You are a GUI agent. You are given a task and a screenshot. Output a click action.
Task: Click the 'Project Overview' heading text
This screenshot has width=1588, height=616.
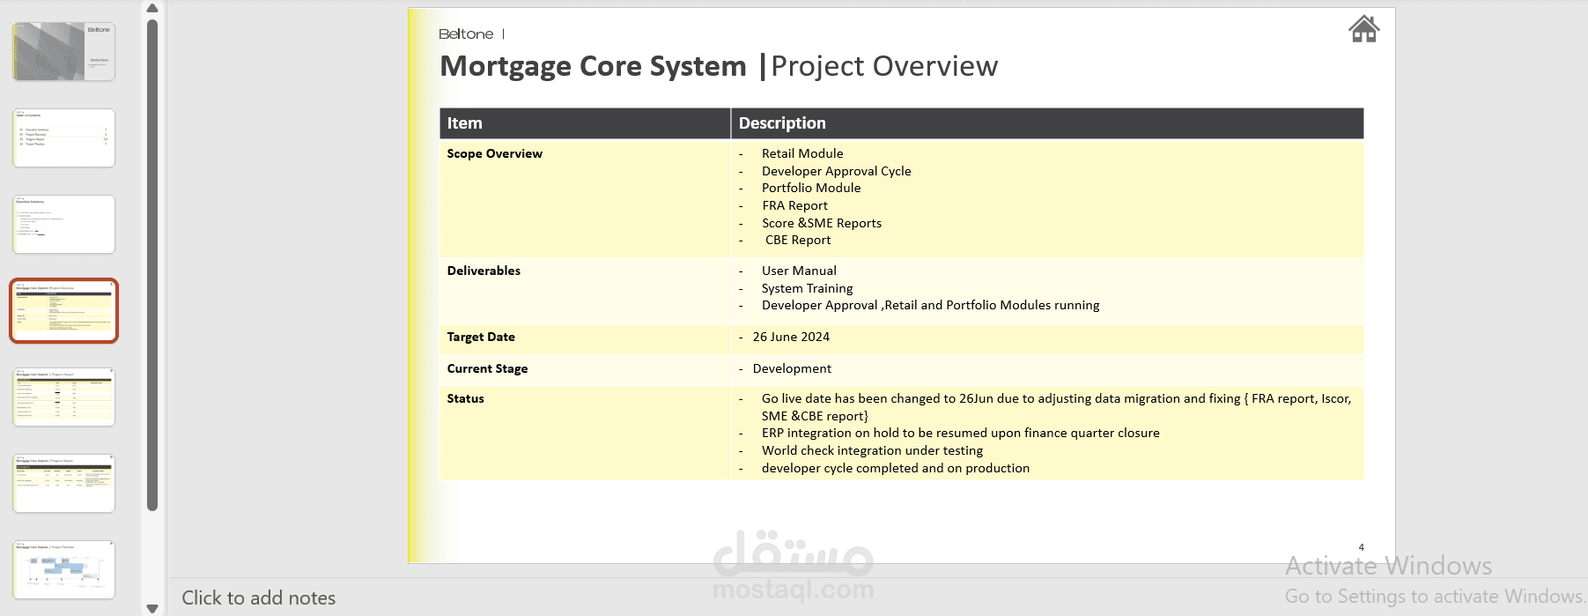coord(884,66)
